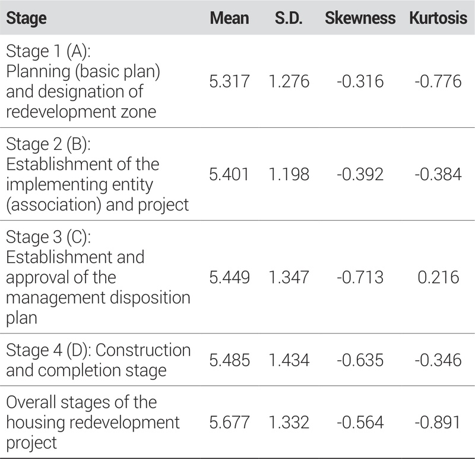Screen dimensions: 475x459
Task: Click the S.D. column header
Action: [x=289, y=18]
